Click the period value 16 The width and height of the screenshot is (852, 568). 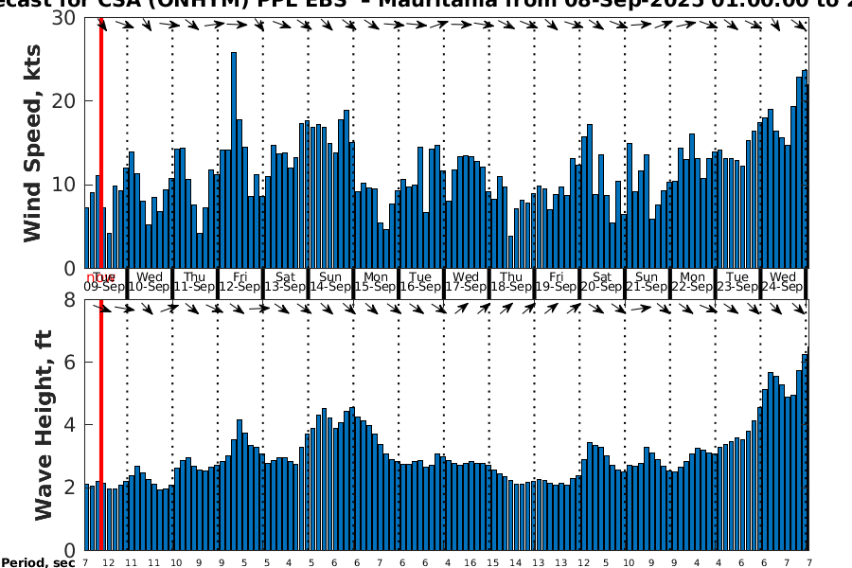(x=470, y=563)
